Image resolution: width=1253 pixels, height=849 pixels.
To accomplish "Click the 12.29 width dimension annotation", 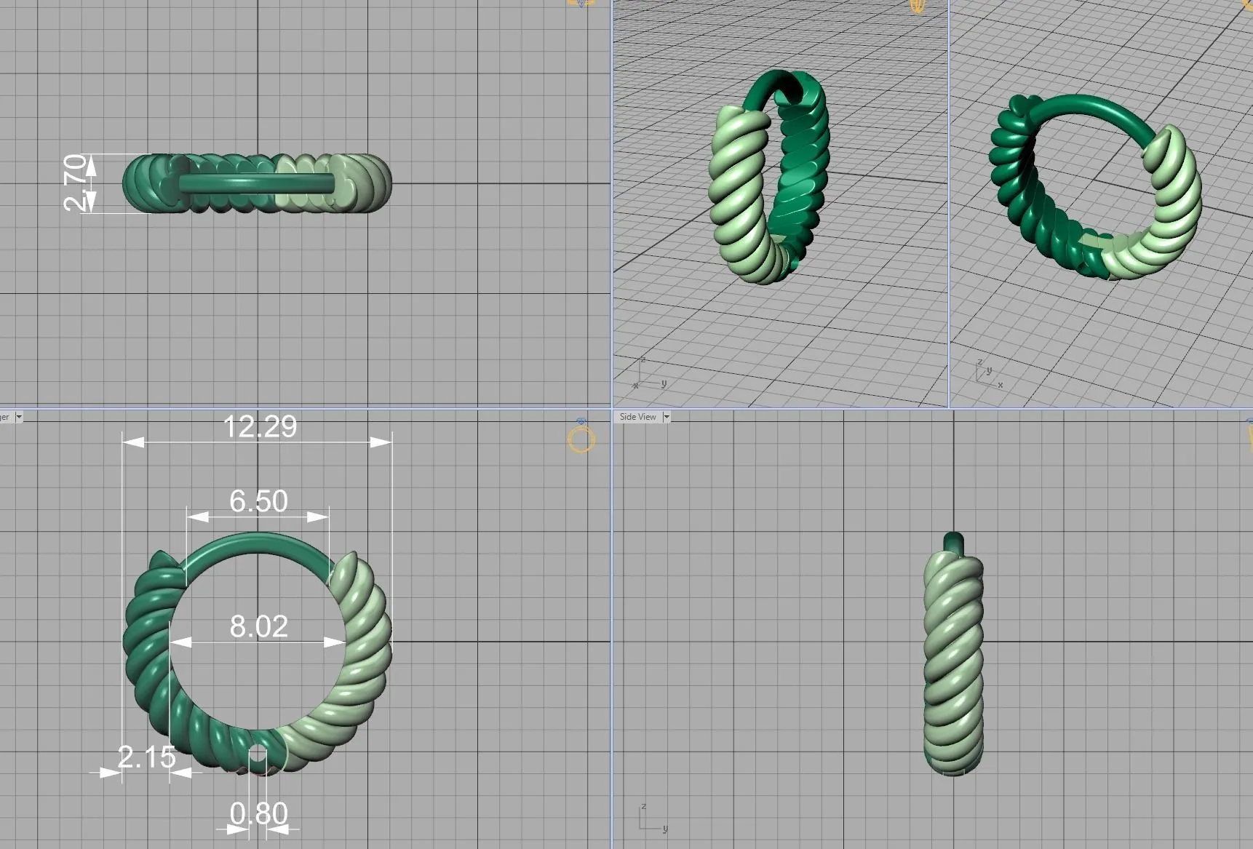I will (x=259, y=428).
